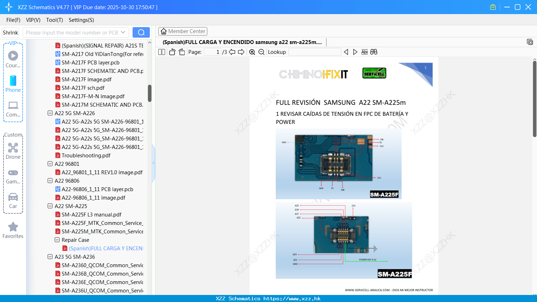Click the search magnifier button
Screen dimensions: 537x302
coord(141,32)
